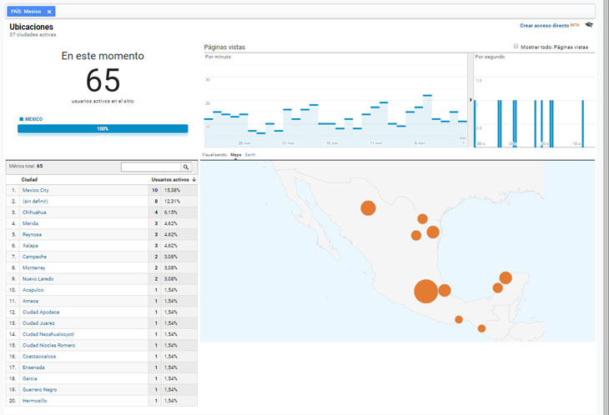This screenshot has width=609, height=415.
Task: Open Acapulco city link
Action: coord(33,290)
